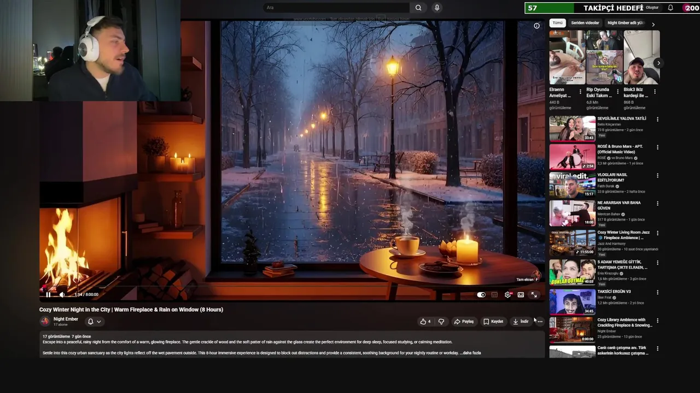Open the notifications bell in the header
Viewport: 700px width, 393px height.
(x=670, y=8)
